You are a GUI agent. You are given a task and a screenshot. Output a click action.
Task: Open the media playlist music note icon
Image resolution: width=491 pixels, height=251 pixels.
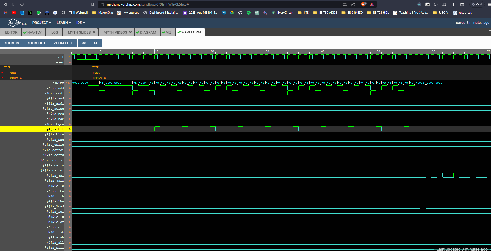(444, 4)
